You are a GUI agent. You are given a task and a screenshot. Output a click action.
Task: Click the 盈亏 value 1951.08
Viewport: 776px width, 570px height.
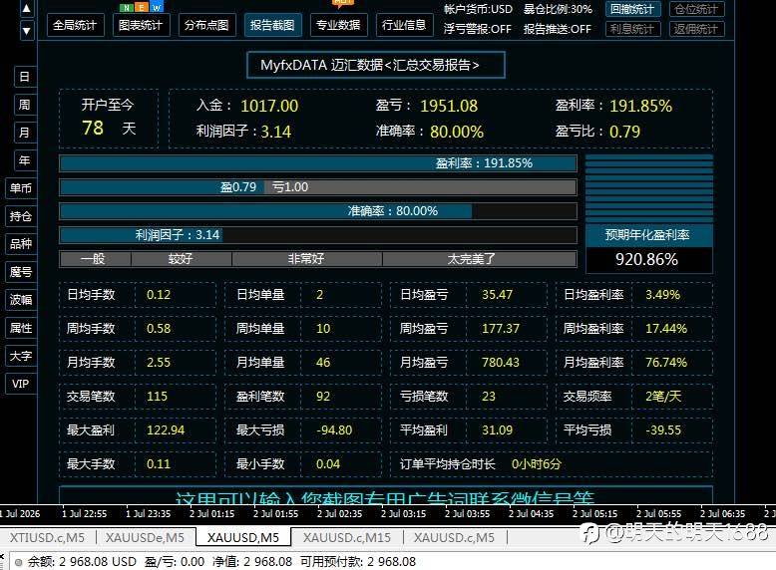449,106
